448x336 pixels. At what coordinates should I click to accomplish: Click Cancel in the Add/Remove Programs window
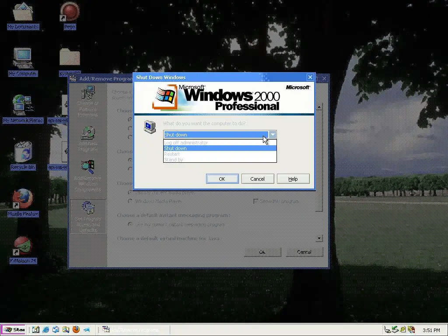click(304, 252)
